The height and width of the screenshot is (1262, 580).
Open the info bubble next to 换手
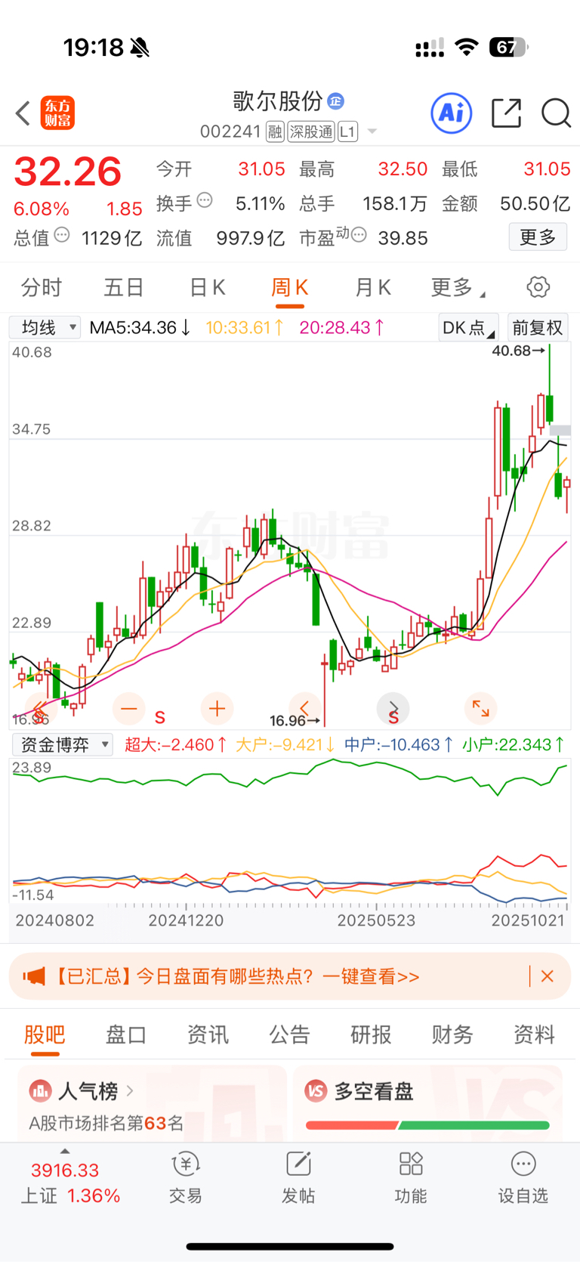[x=205, y=201]
